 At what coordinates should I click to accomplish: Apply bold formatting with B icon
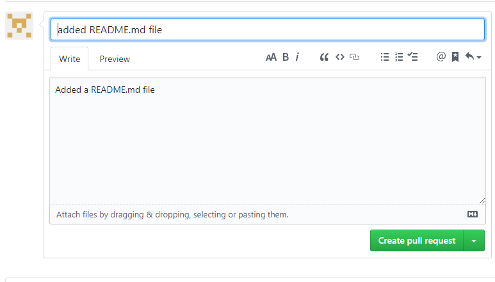tap(286, 58)
